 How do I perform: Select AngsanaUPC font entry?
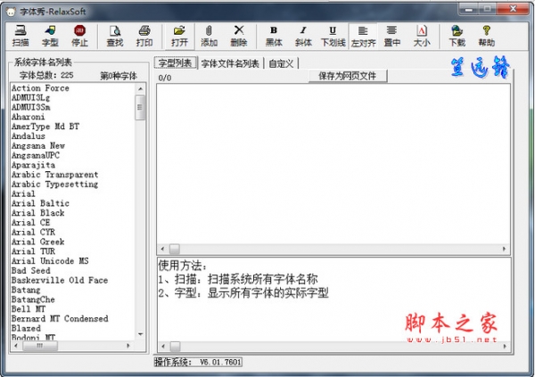coord(36,155)
